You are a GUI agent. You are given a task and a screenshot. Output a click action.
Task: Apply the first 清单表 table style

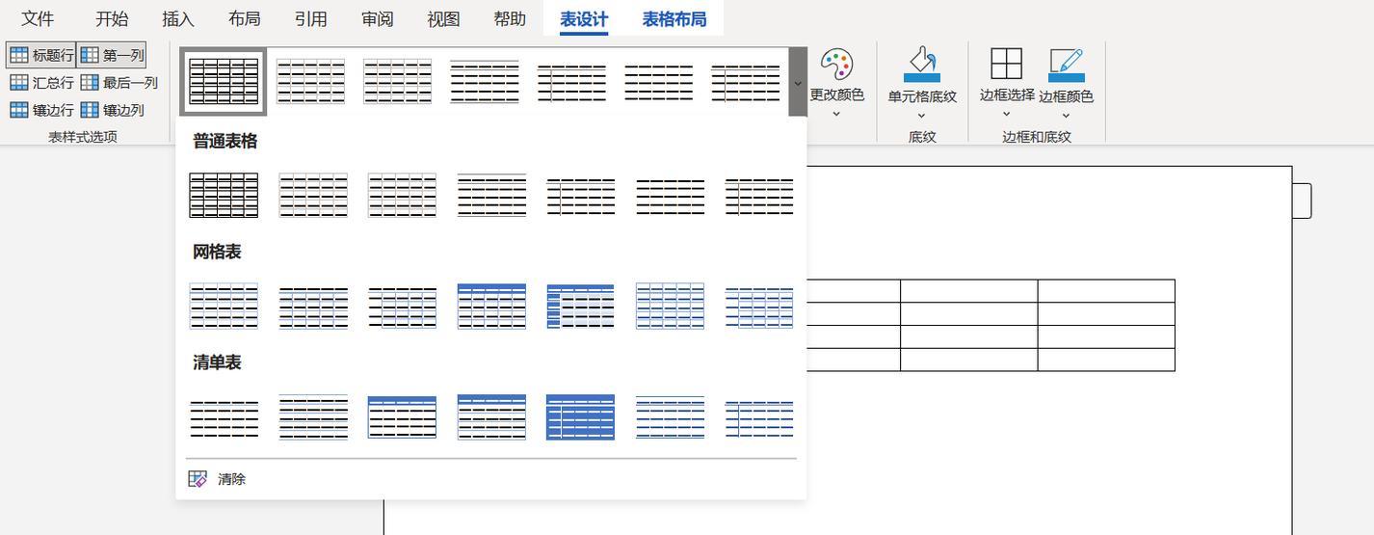point(224,417)
